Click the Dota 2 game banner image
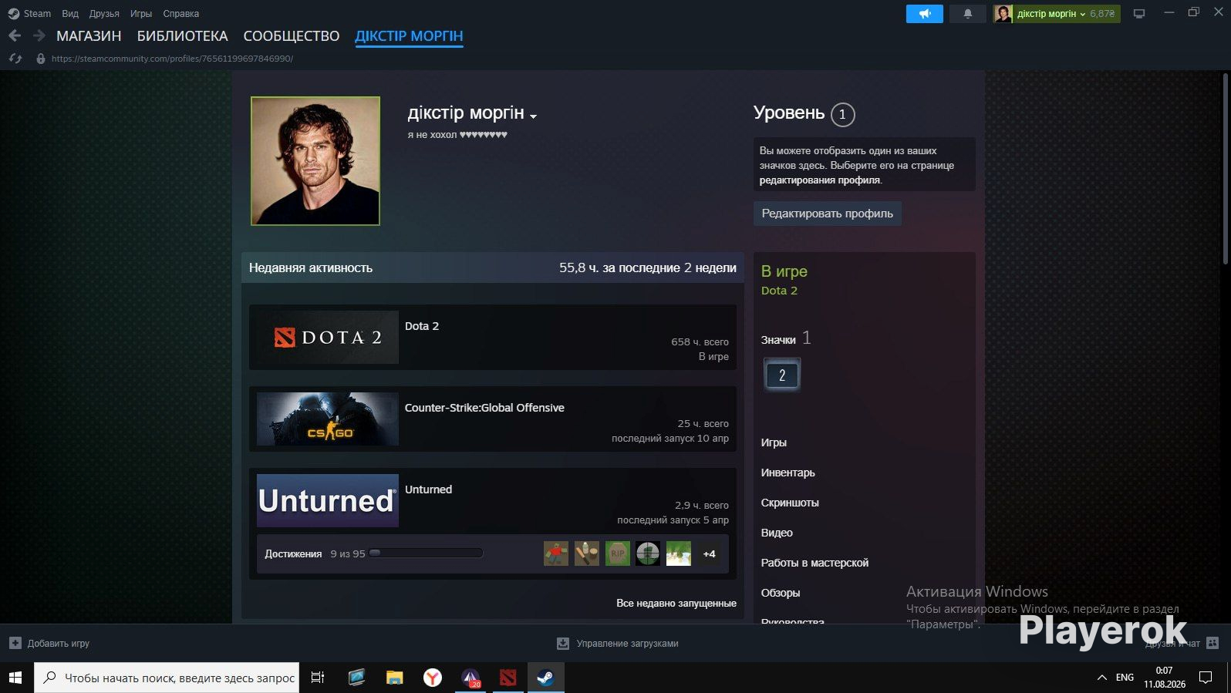Screen dimensions: 1231x693 pos(328,337)
